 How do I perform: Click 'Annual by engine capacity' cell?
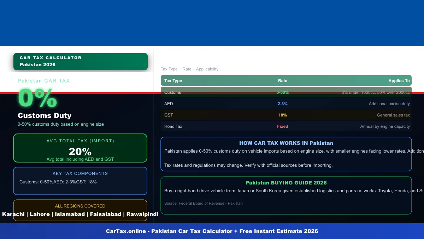tap(385, 126)
